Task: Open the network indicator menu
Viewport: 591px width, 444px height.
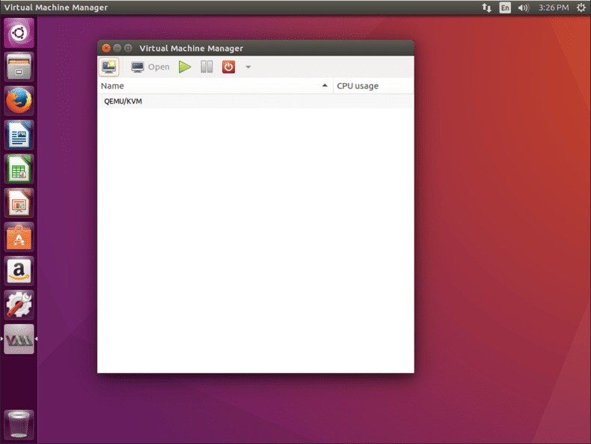Action: pos(486,7)
